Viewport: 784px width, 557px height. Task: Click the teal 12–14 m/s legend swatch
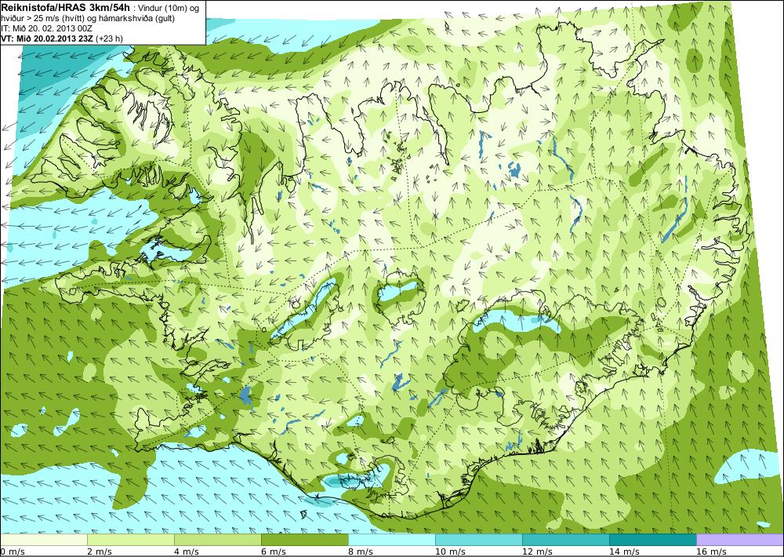coord(566,540)
